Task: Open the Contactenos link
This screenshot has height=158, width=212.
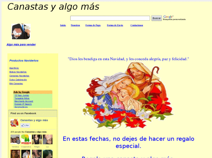Action: 137,25
